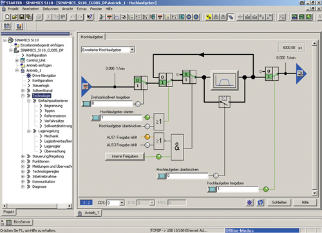Click the Drive Navigator star icon
Viewport: 322px width, 233px height.
click(28, 76)
